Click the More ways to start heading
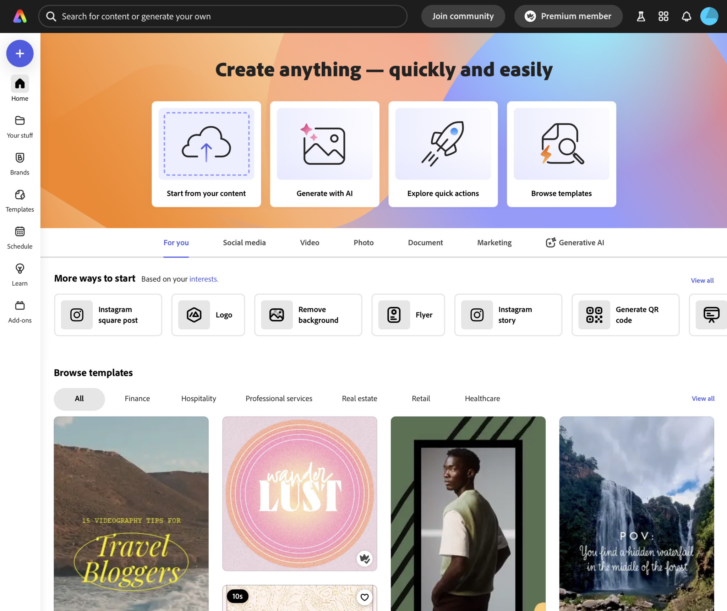Screen dimensions: 727x611 point(95,279)
